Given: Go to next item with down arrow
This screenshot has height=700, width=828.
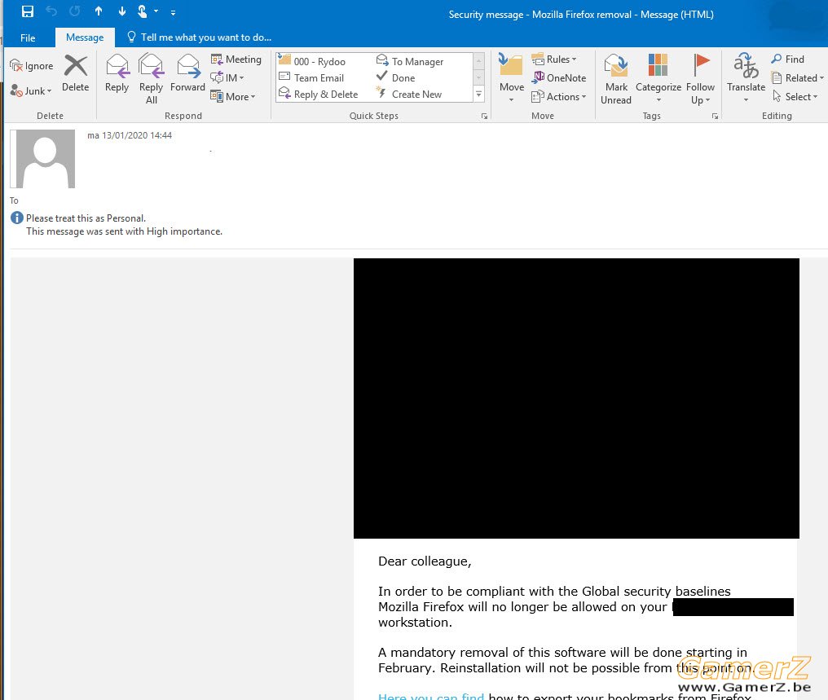Looking at the screenshot, I should pyautogui.click(x=122, y=11).
